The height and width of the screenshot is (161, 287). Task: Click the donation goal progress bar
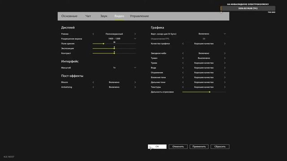coord(248,8)
